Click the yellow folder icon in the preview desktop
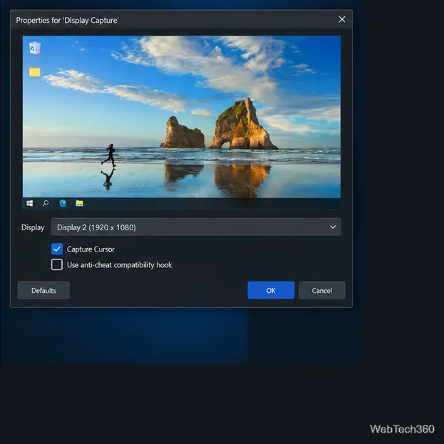The height and width of the screenshot is (444, 444). [x=34, y=72]
